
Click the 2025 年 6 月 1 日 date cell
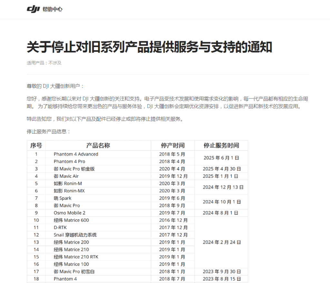(221, 158)
